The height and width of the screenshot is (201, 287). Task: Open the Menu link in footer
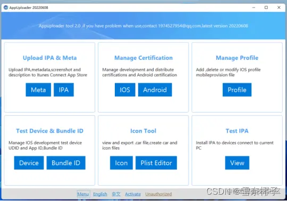coord(83,194)
